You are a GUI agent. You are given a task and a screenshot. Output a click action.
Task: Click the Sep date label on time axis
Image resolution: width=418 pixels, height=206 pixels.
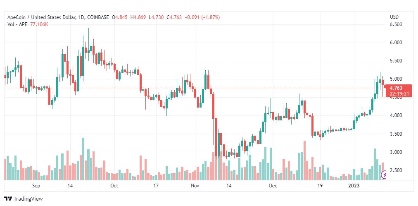(36, 186)
